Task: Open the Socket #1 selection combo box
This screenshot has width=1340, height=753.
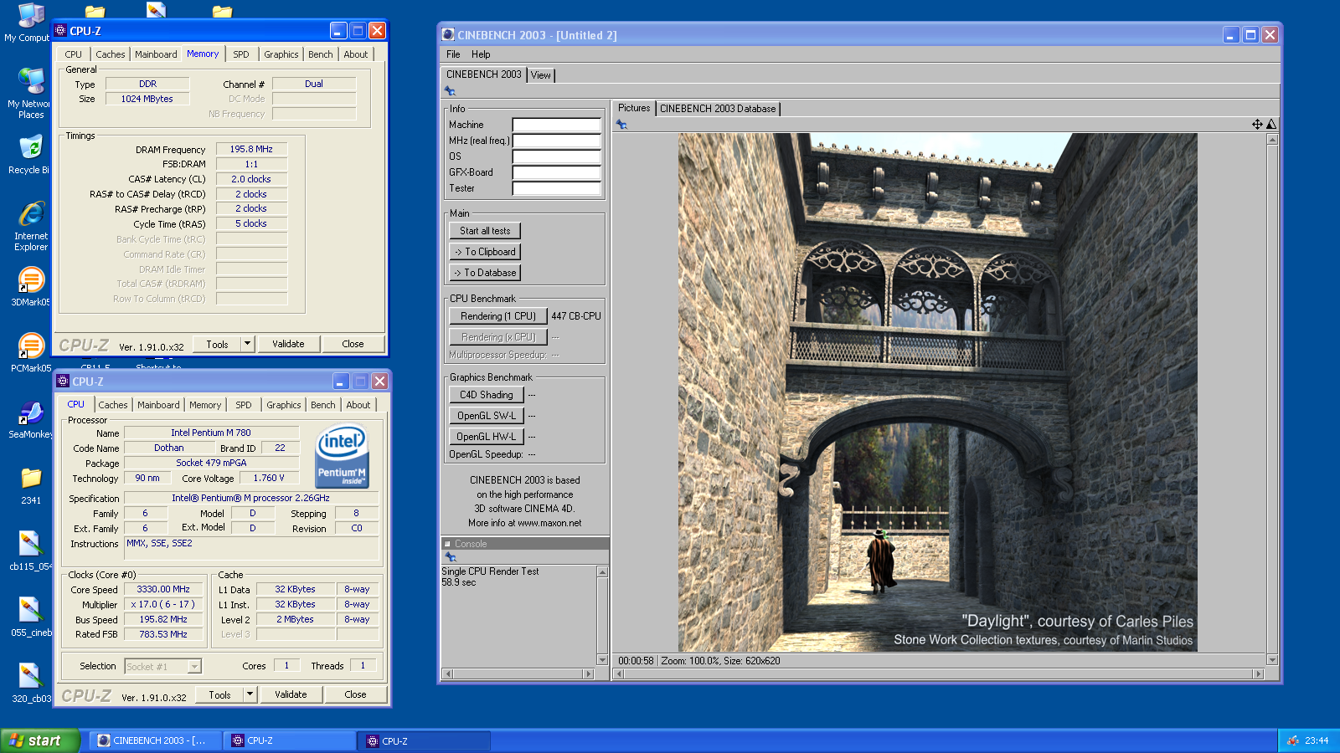Action: [x=163, y=666]
